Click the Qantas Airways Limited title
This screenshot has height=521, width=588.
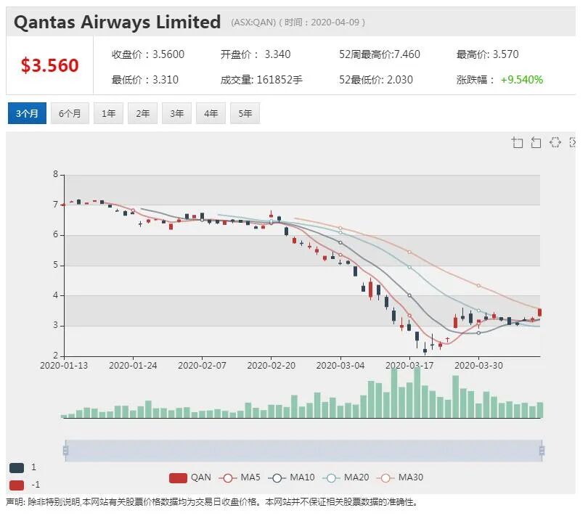click(117, 22)
